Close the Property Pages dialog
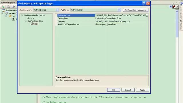Image resolution: width=183 pixels, height=103 pixels. pos(148,3)
